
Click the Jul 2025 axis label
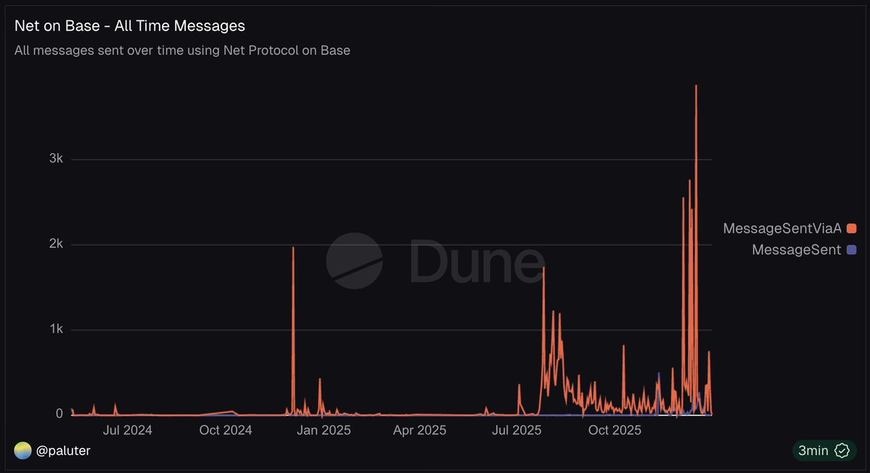click(517, 430)
